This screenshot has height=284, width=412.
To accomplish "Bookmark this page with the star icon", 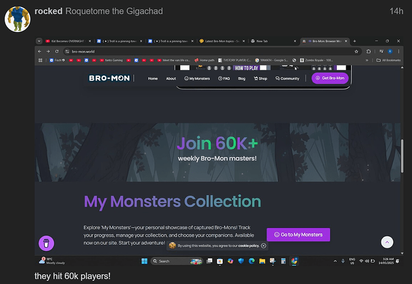I will [x=356, y=52].
